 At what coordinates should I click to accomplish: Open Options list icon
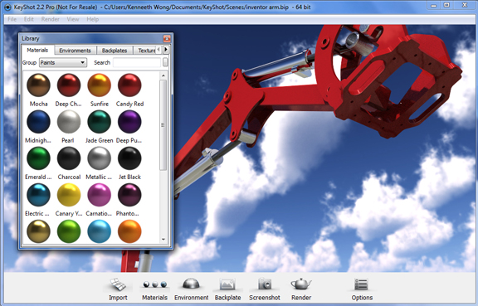click(361, 284)
